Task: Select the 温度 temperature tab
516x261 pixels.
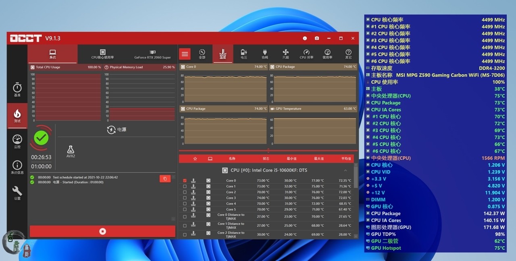Action: [223, 54]
